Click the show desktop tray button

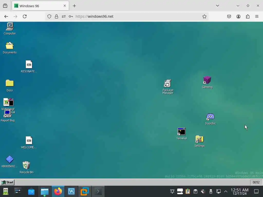[x=256, y=191]
